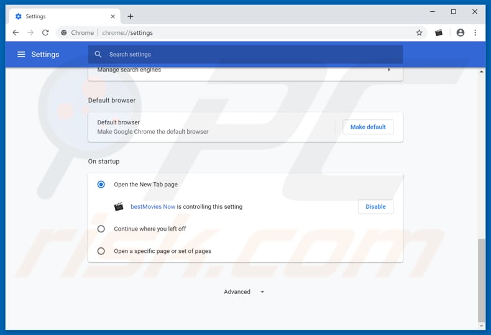This screenshot has height=335, width=491.
Task: Close the Settings tab
Action: 114,16
